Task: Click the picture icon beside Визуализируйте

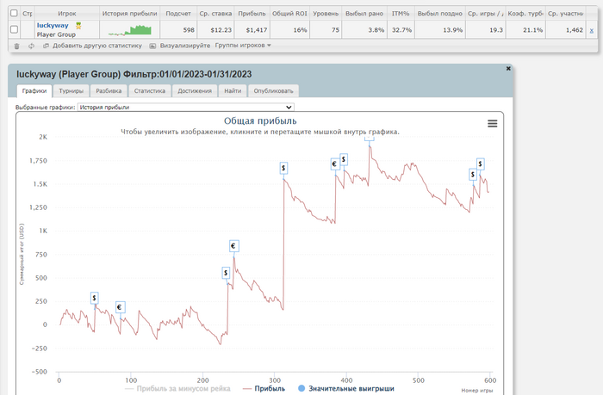Action: 152,46
